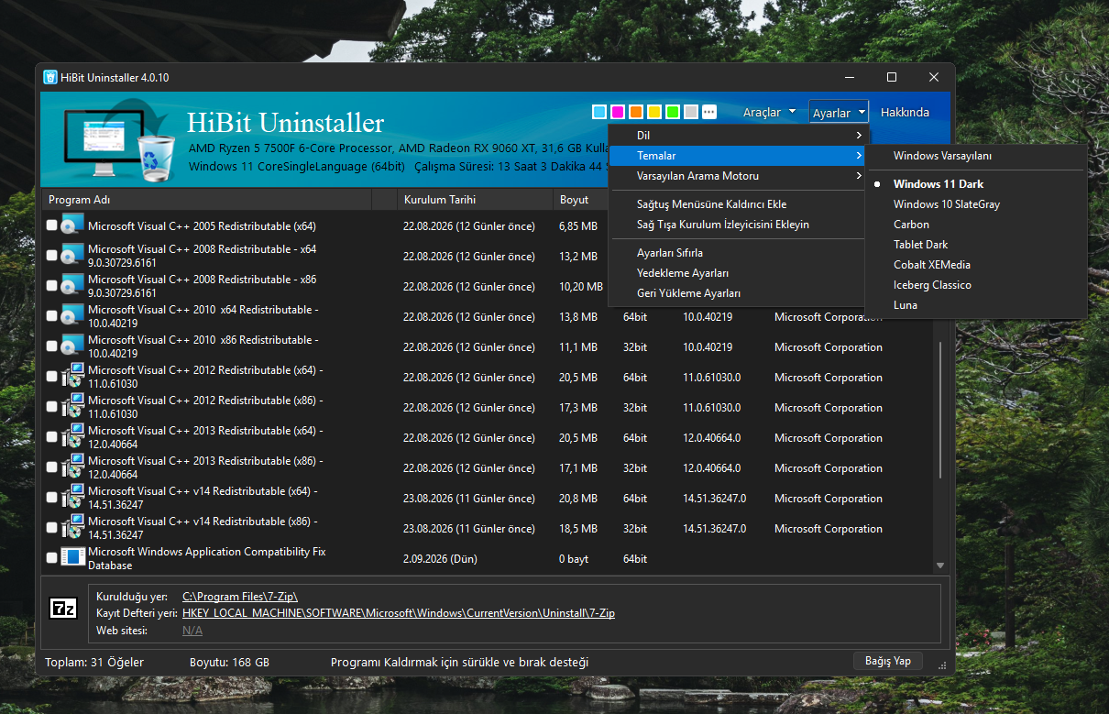This screenshot has width=1109, height=714.
Task: Click the Visual C++ 2010 x64 Redistributable icon
Action: pyautogui.click(x=72, y=316)
